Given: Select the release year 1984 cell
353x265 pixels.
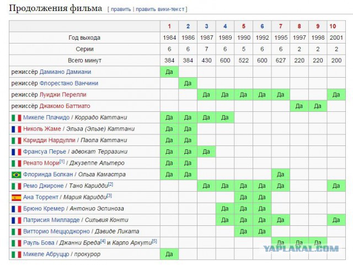Looking at the screenshot, I should pos(169,37).
